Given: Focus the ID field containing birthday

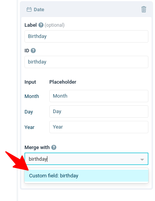Looking at the screenshot, I should click(x=86, y=62).
